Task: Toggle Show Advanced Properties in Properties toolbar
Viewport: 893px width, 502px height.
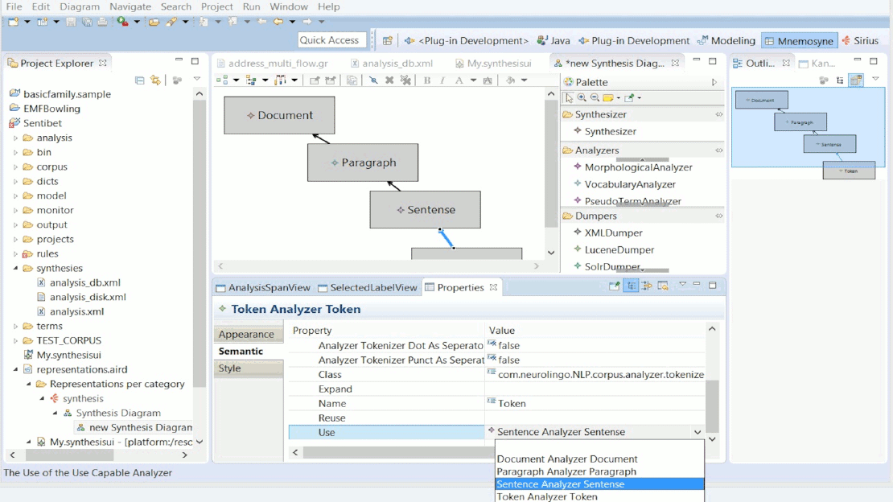Action: point(647,286)
